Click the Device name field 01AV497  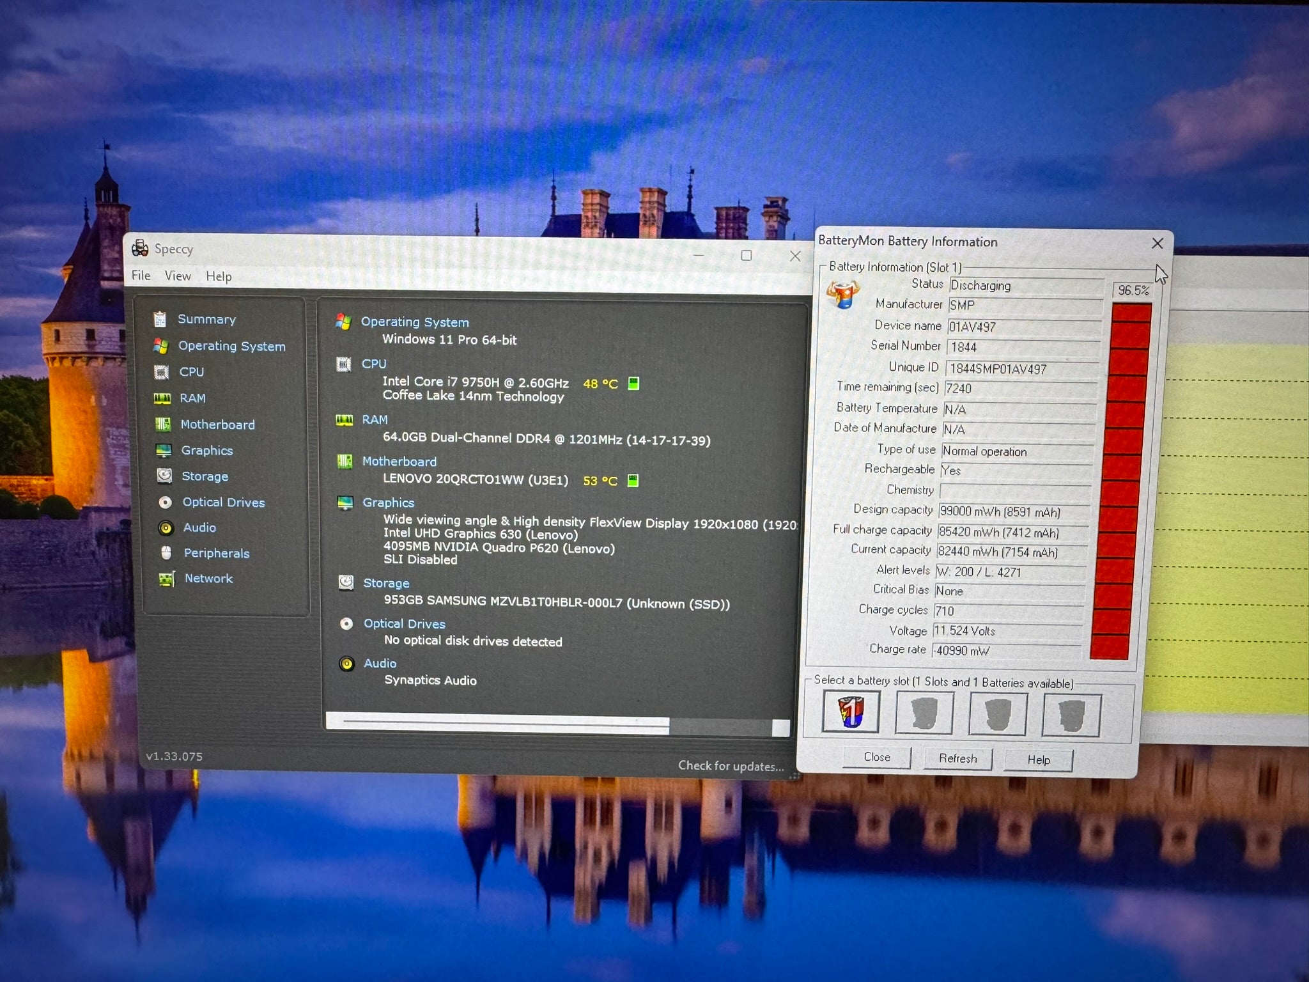[x=1024, y=327]
